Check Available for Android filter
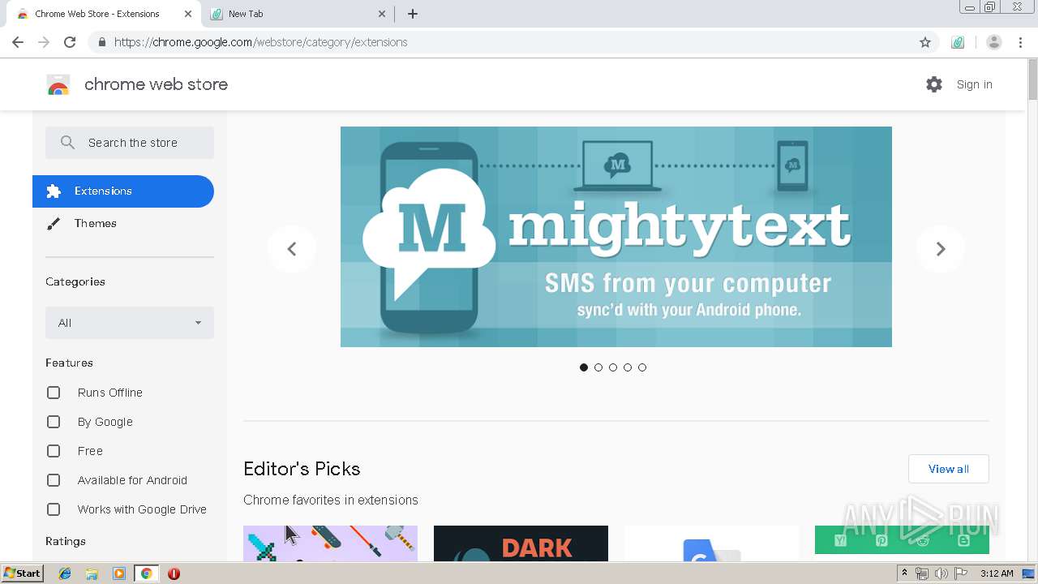Screen dimensions: 1038x584 (x=54, y=480)
